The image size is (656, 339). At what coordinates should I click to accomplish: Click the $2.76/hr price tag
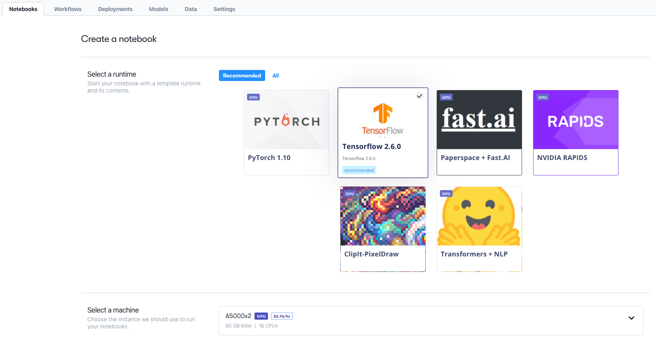[282, 316]
